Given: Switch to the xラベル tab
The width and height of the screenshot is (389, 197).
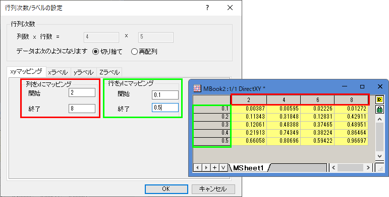Looking at the screenshot, I should pos(58,72).
